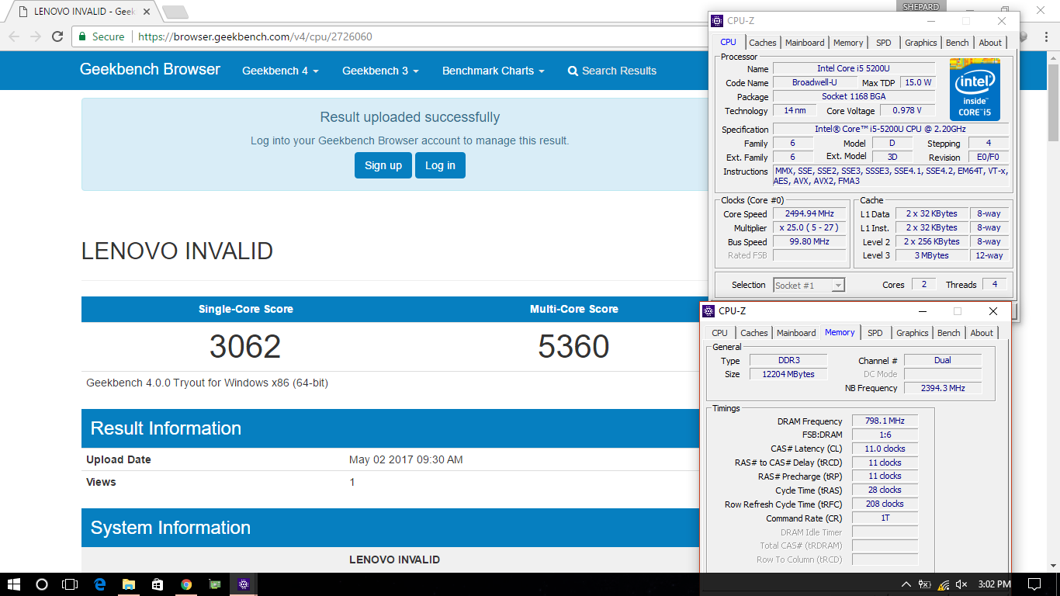Click the CPU-Z taskbar icon
Screen dimensions: 1060x596
click(x=244, y=584)
